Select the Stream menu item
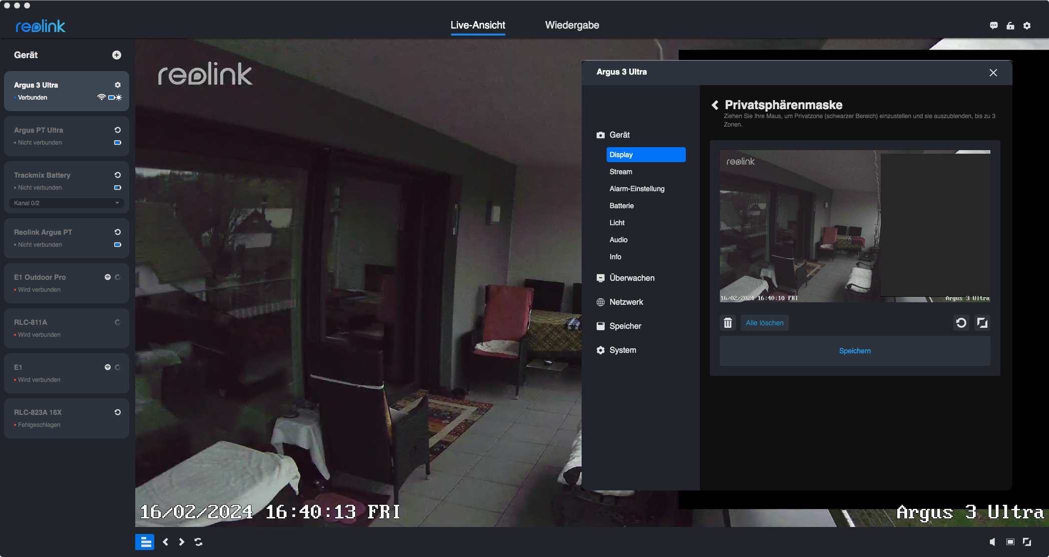 621,172
